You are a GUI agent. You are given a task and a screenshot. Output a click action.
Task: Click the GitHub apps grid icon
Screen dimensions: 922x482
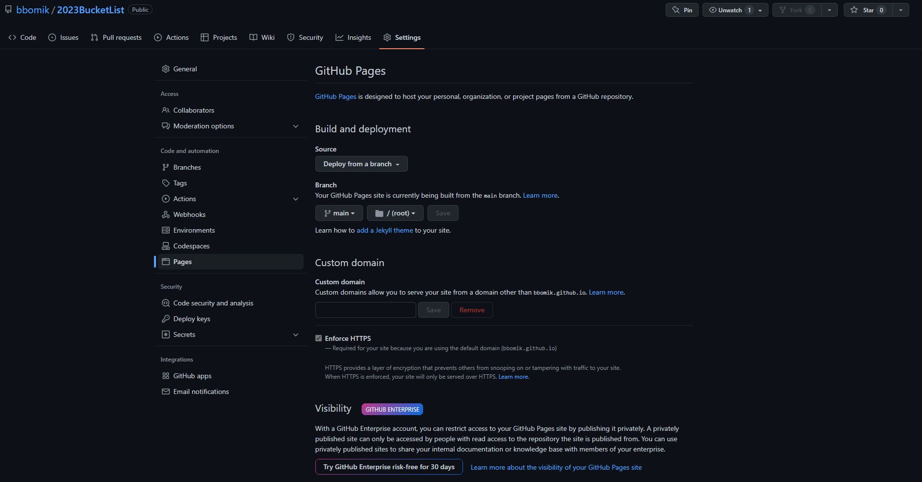point(166,376)
